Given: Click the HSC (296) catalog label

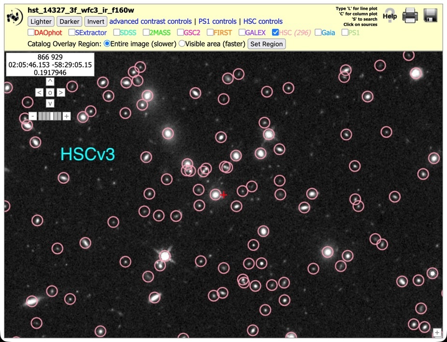Looking at the screenshot, I should point(295,32).
